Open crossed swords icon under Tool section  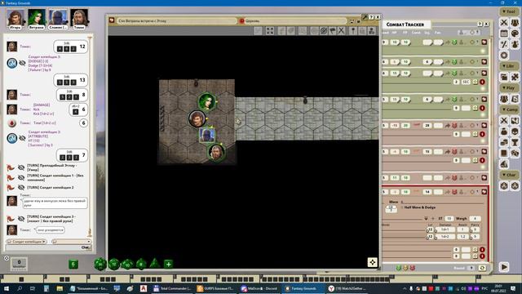tap(504, 23)
